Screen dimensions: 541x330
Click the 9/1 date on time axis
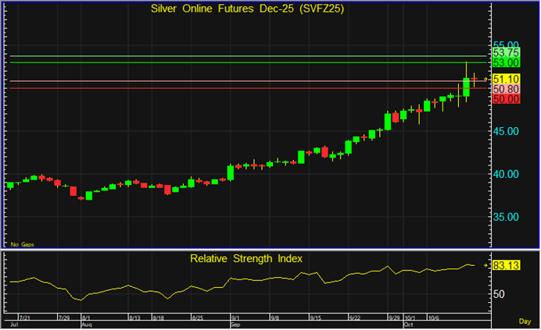coord(236,319)
